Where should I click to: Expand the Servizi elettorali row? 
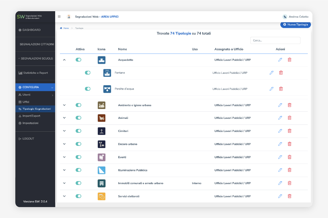[64, 196]
